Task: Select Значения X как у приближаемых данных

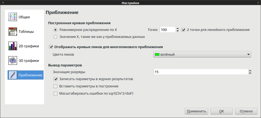Action: click(55, 37)
